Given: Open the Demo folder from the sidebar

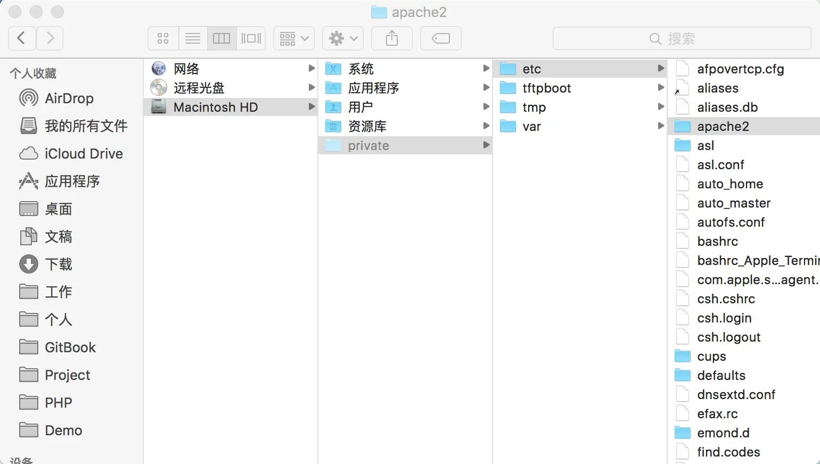Looking at the screenshot, I should 63,430.
